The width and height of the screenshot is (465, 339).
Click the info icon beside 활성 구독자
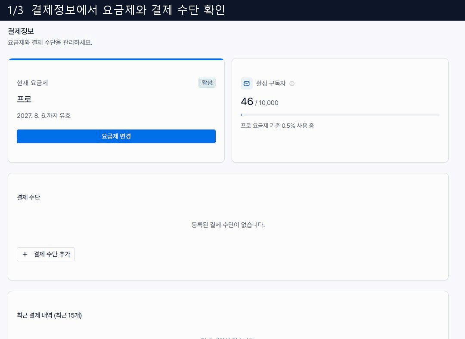292,83
